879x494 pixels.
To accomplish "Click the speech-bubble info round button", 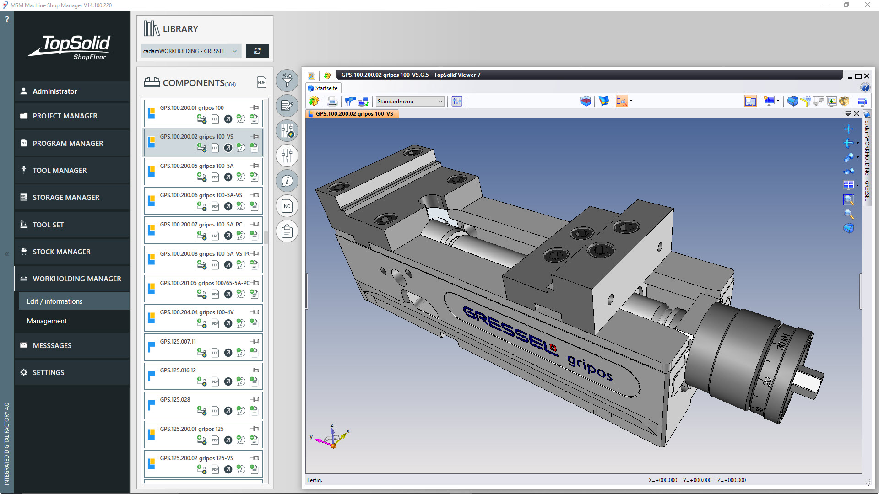I will (x=287, y=181).
